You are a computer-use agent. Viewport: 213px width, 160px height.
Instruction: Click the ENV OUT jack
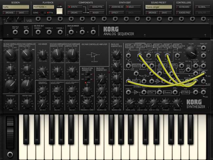click(x=196, y=92)
